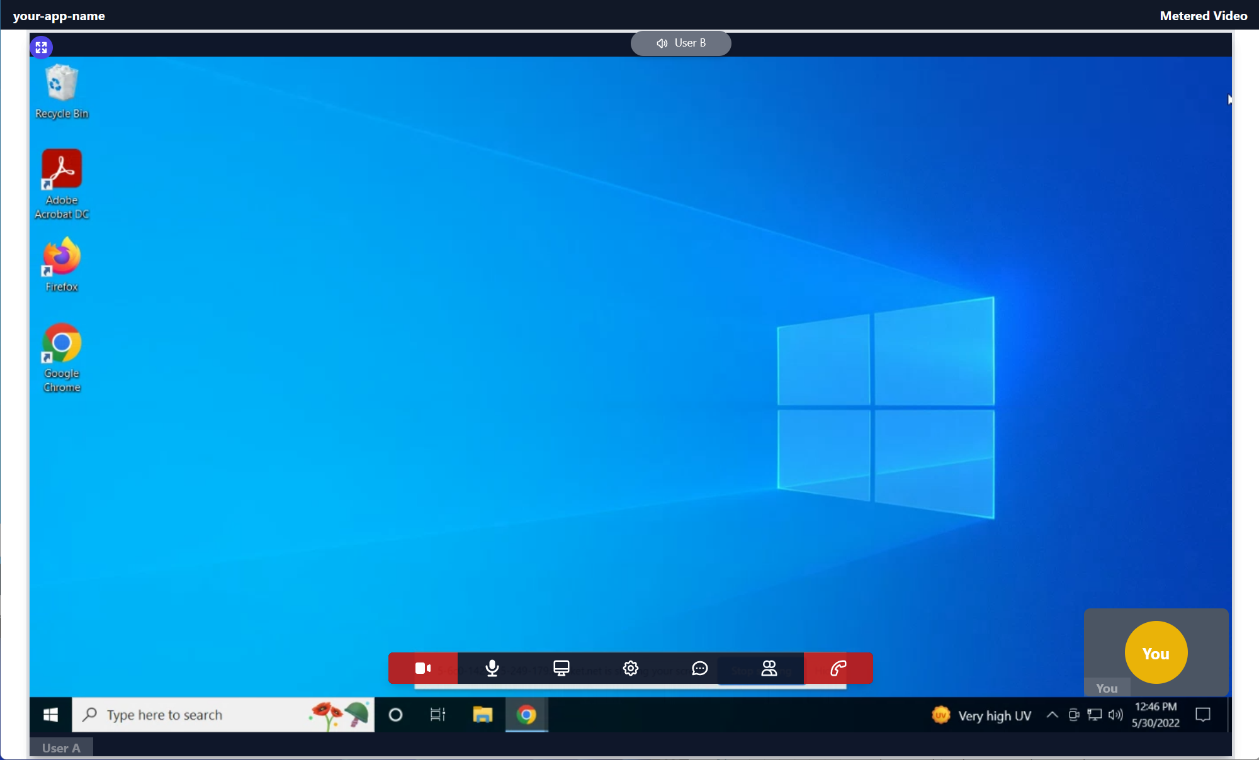Image resolution: width=1259 pixels, height=760 pixels.
Task: Click the Windows Start button
Action: [50, 715]
